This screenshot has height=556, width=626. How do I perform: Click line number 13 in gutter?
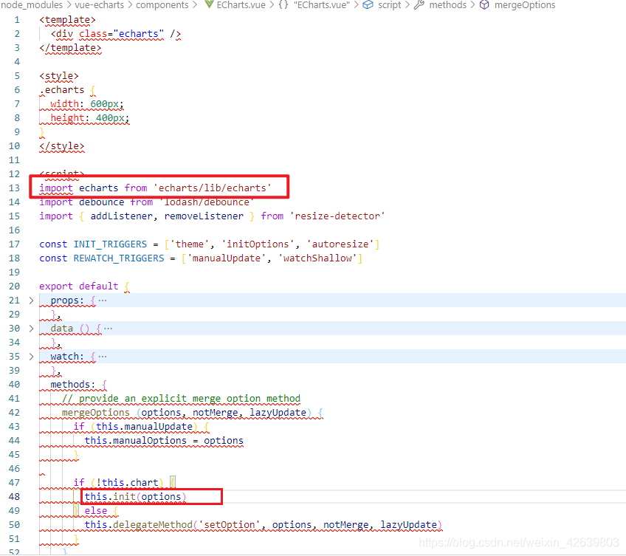pyautogui.click(x=14, y=188)
